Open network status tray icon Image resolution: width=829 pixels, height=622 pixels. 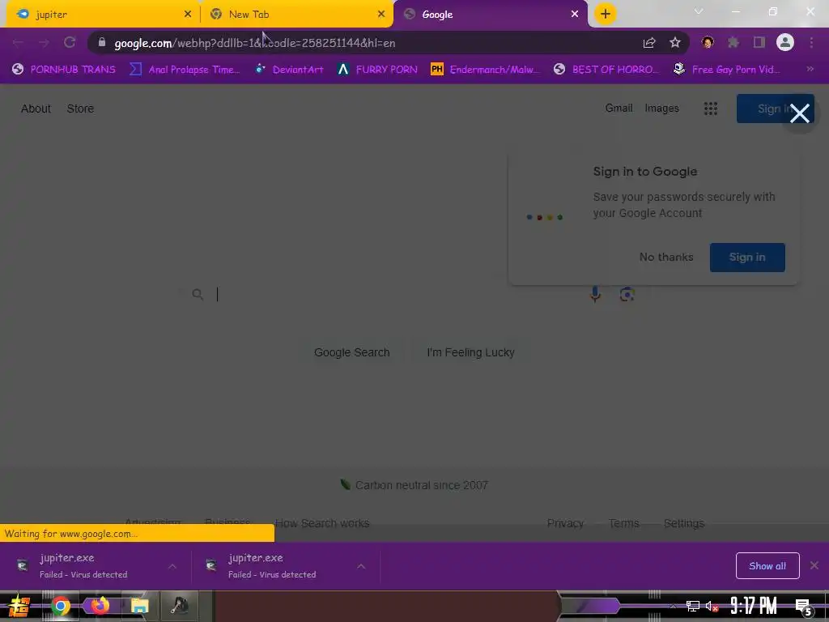[693, 607]
